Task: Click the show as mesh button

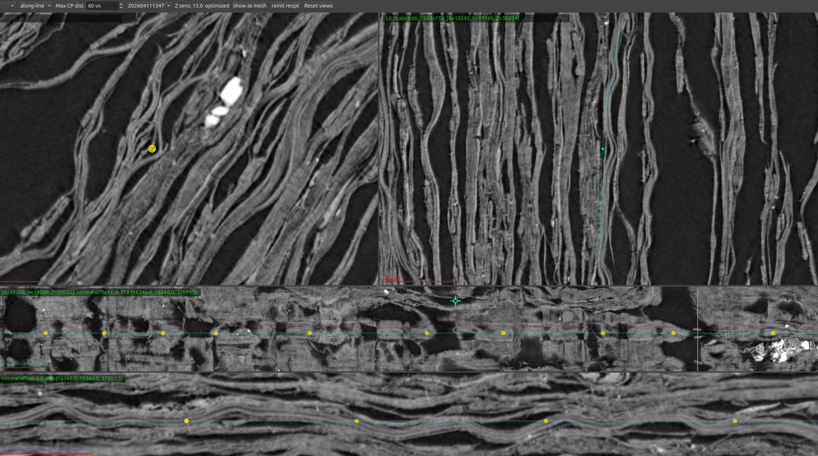Action: 250,6
